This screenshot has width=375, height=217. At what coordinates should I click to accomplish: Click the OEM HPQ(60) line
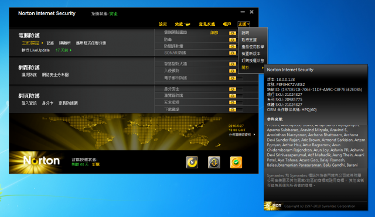click(x=292, y=109)
